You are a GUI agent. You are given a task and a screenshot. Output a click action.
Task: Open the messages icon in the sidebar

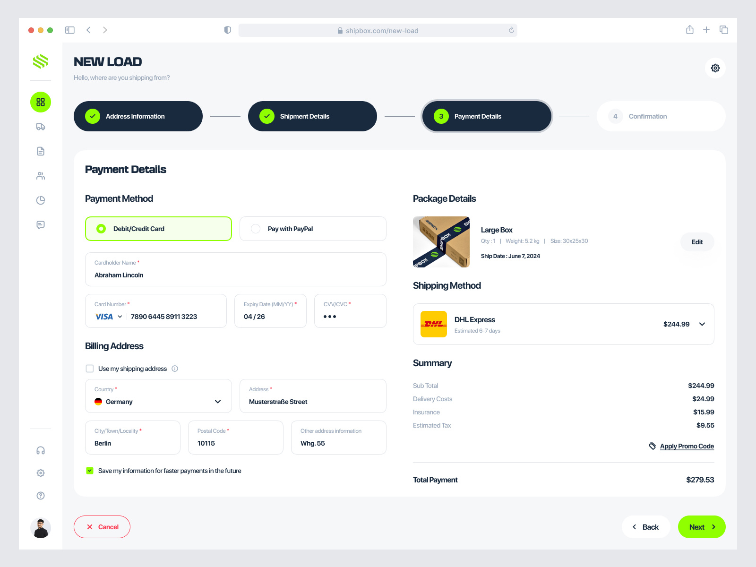pyautogui.click(x=40, y=224)
